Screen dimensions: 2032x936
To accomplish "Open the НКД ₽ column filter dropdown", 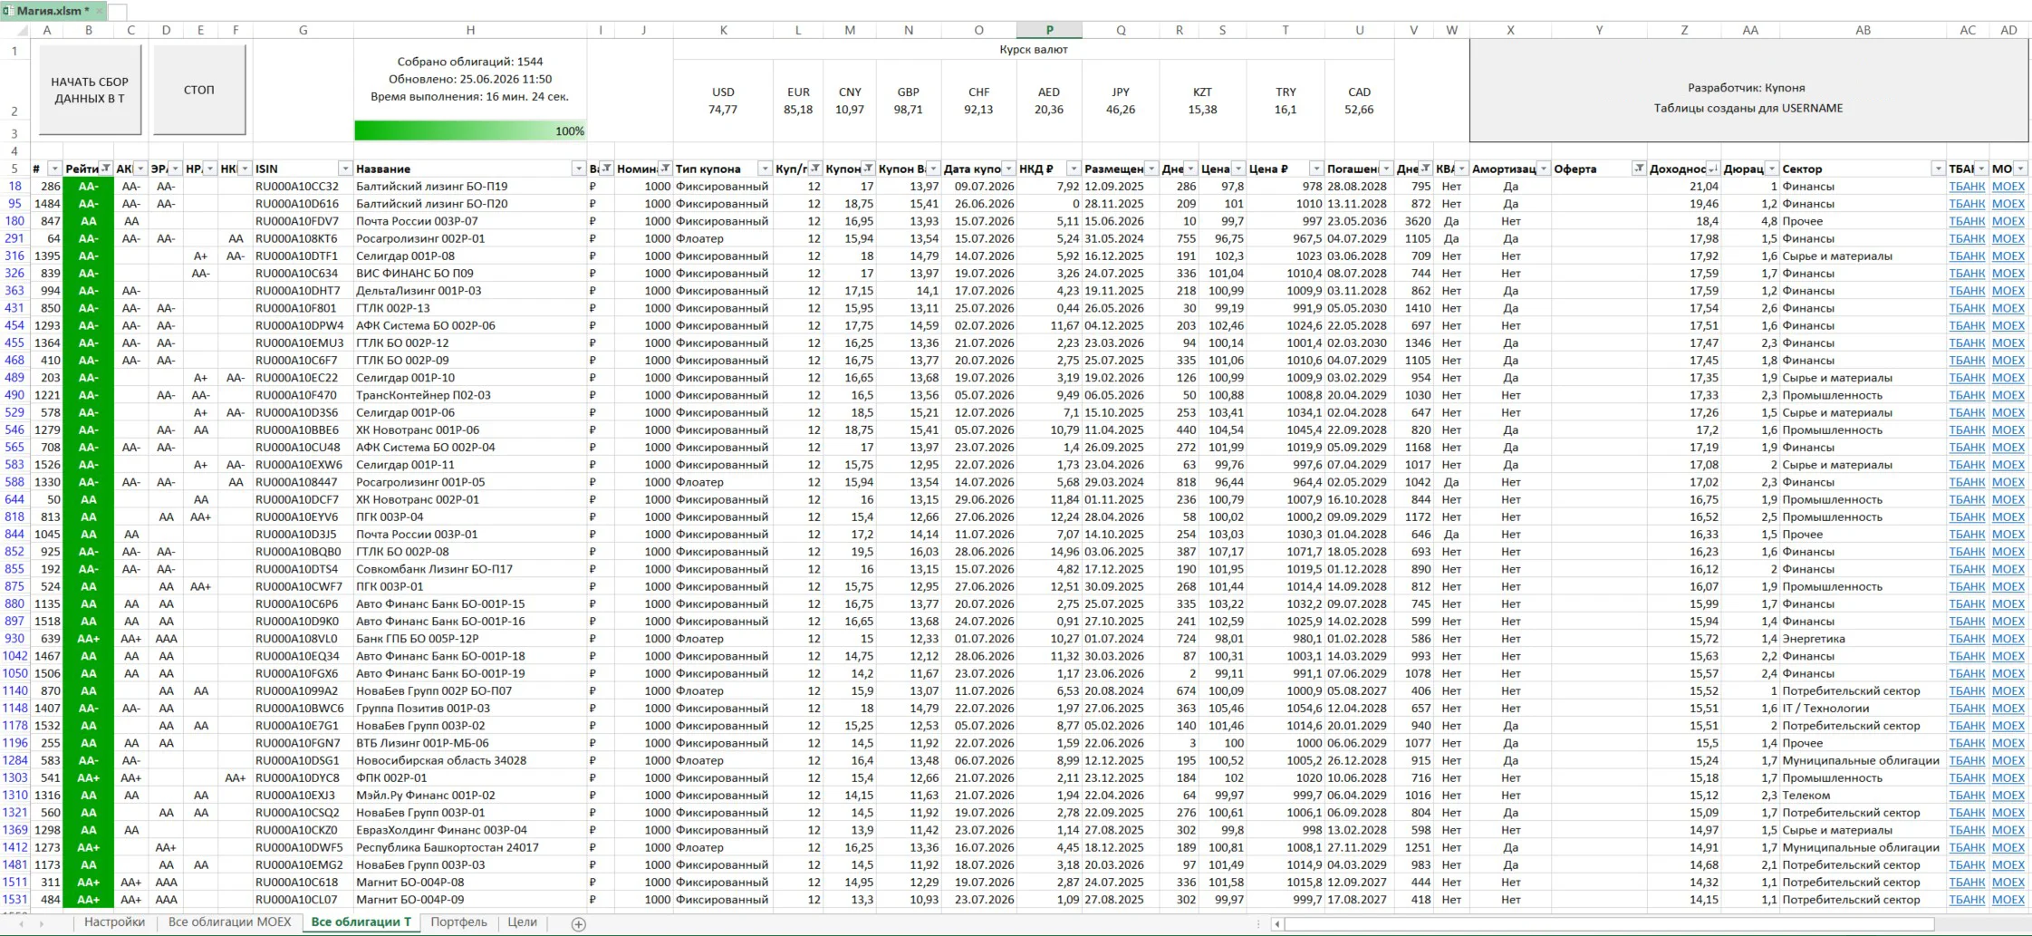I will click(x=1074, y=169).
